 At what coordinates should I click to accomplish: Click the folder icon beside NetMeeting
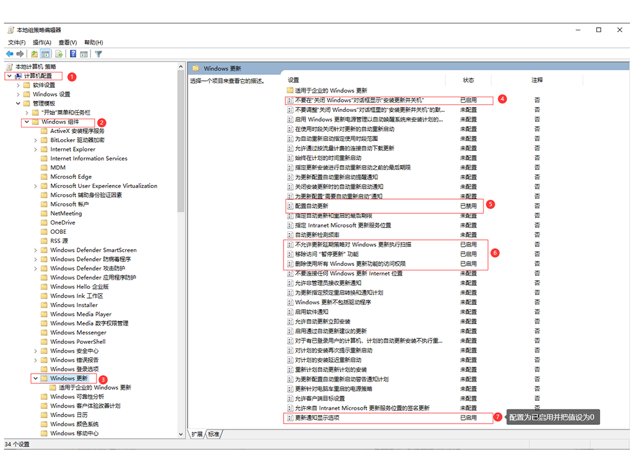44,213
